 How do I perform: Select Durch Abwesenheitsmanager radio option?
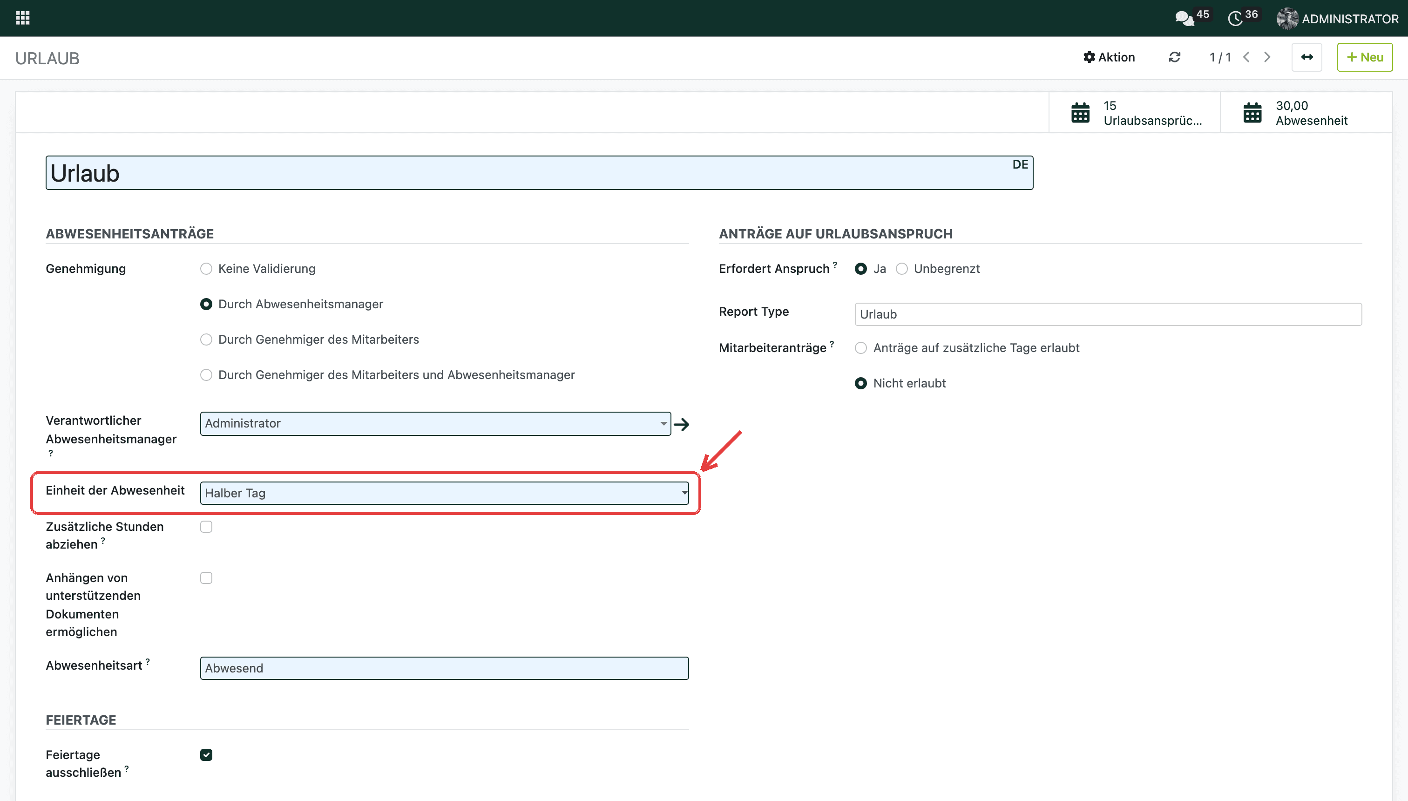[206, 304]
